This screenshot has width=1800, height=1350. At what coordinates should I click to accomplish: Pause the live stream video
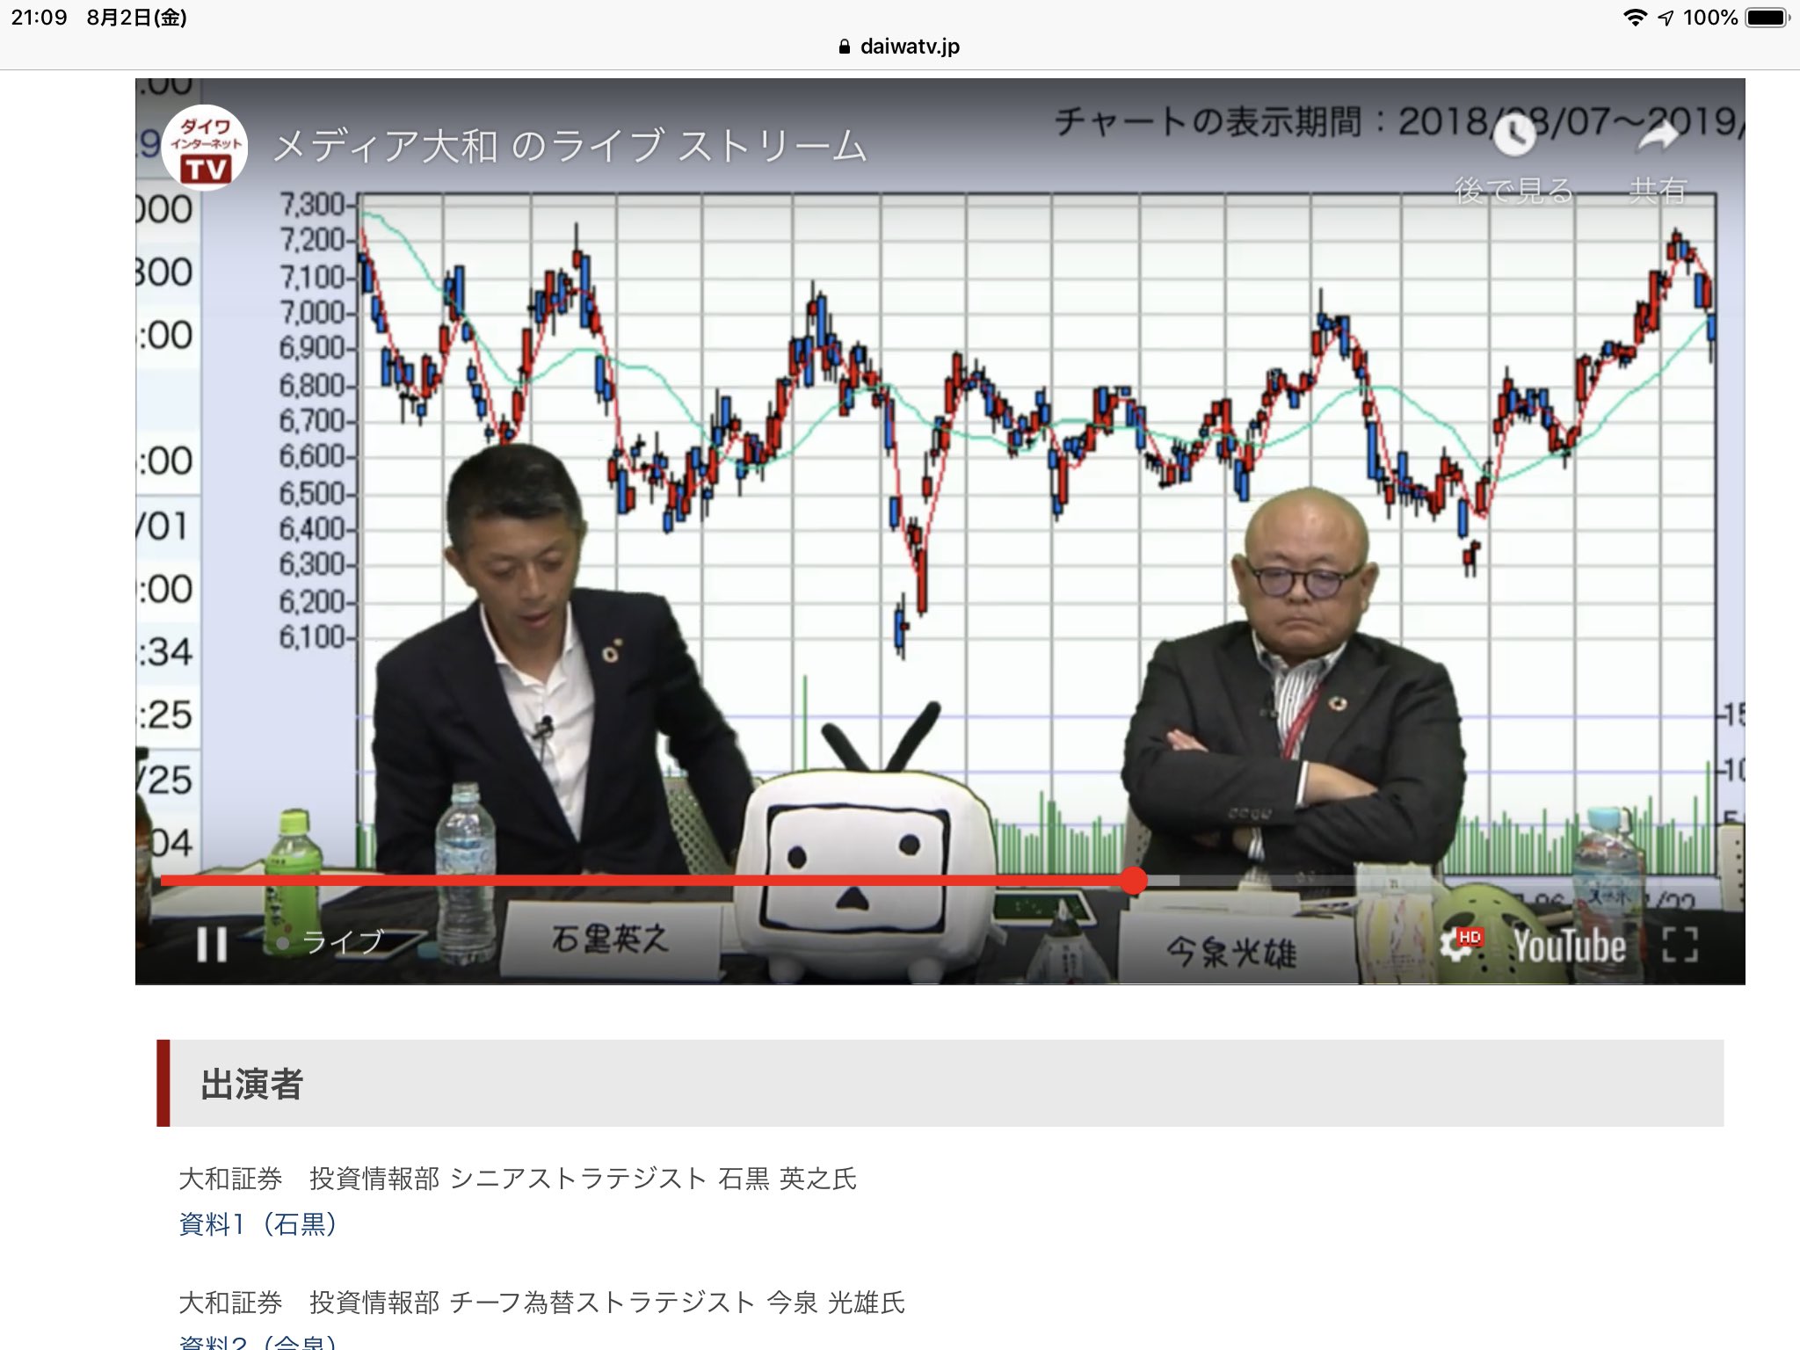point(212,945)
